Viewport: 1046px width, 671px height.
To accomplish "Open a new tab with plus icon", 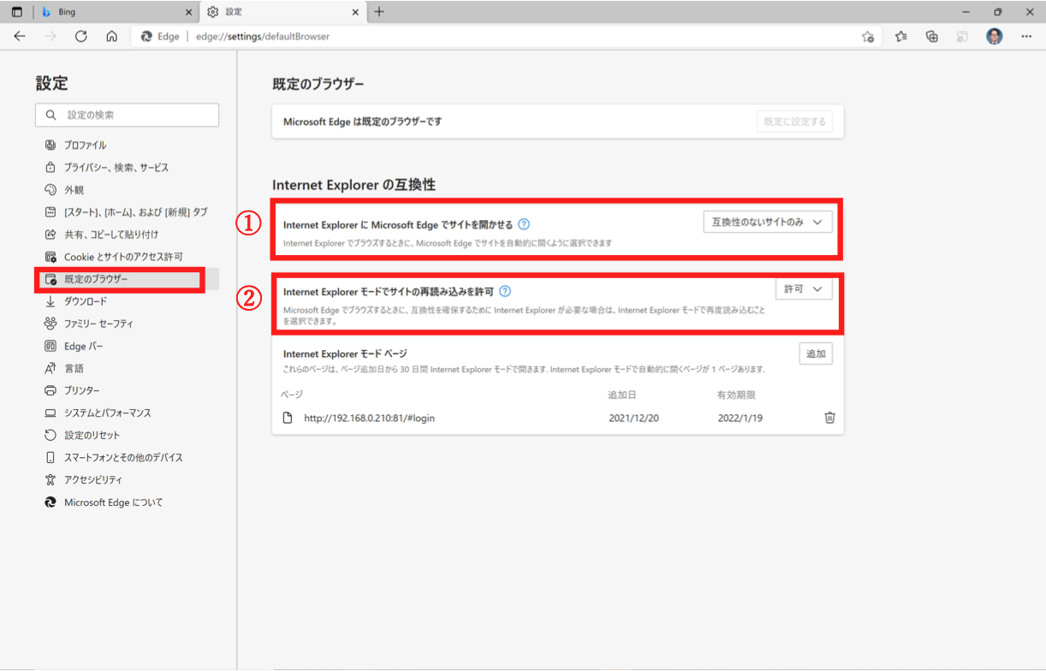I will point(379,12).
